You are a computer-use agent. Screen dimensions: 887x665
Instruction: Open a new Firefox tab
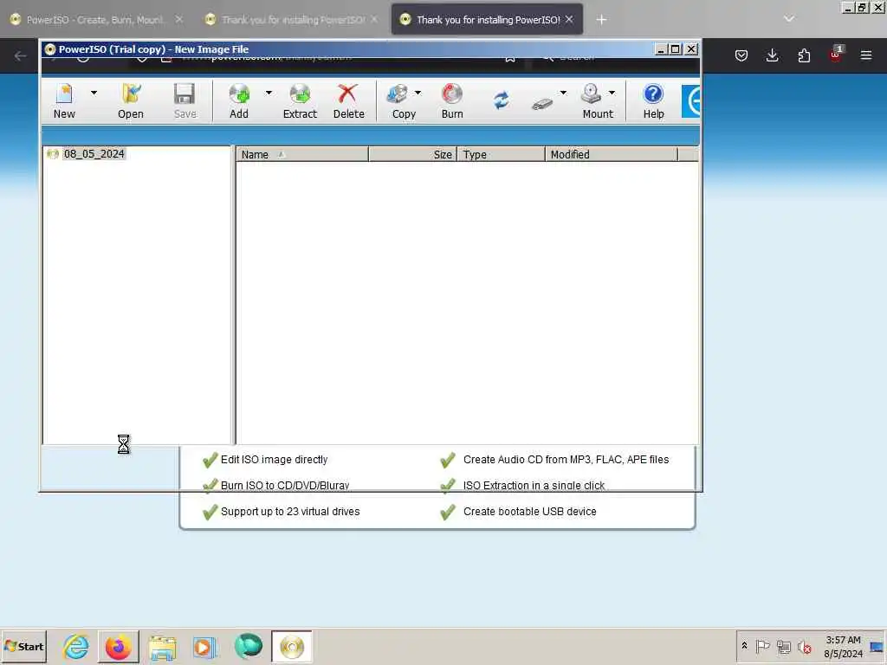coord(601,20)
